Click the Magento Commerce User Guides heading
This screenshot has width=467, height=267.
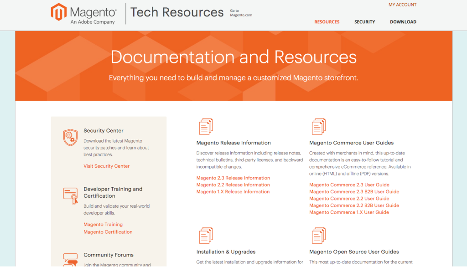[x=352, y=143]
